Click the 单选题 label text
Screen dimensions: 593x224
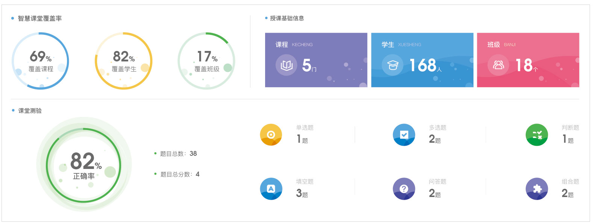point(305,127)
